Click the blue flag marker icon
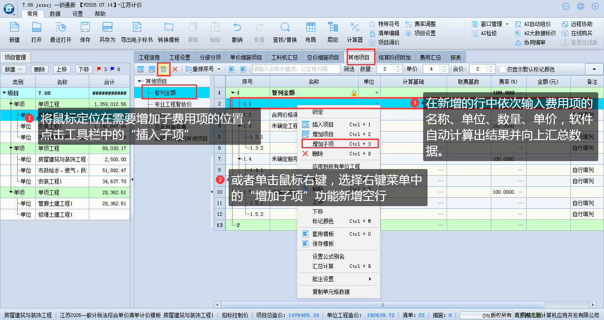 (112, 69)
